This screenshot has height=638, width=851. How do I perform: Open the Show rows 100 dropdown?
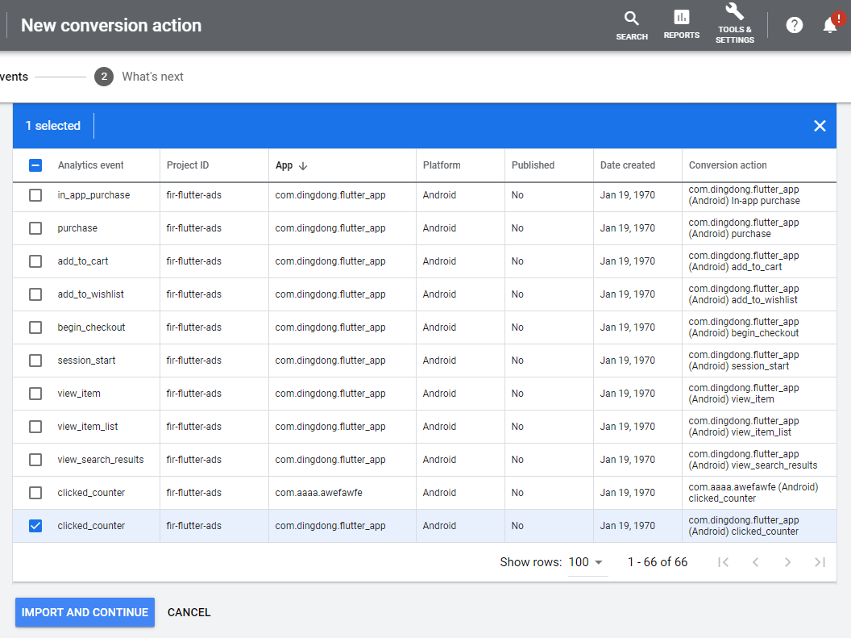coord(587,562)
